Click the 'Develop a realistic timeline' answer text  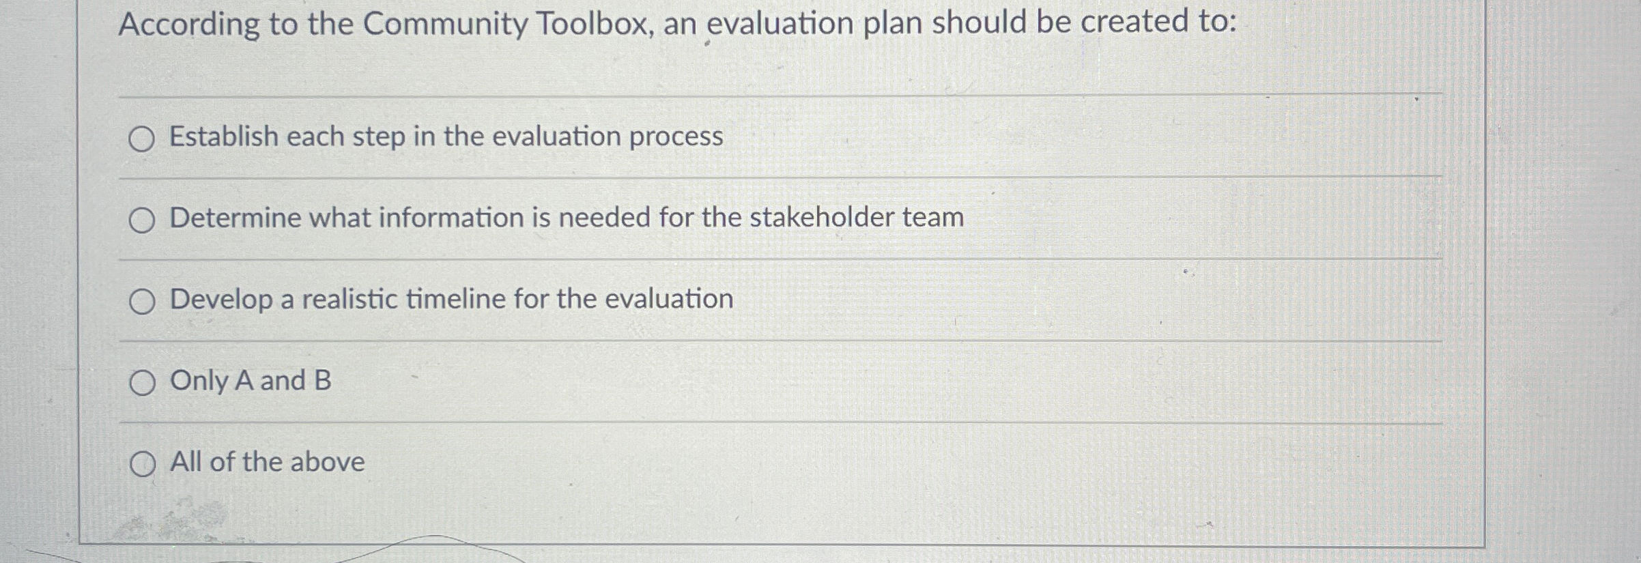coord(451,299)
